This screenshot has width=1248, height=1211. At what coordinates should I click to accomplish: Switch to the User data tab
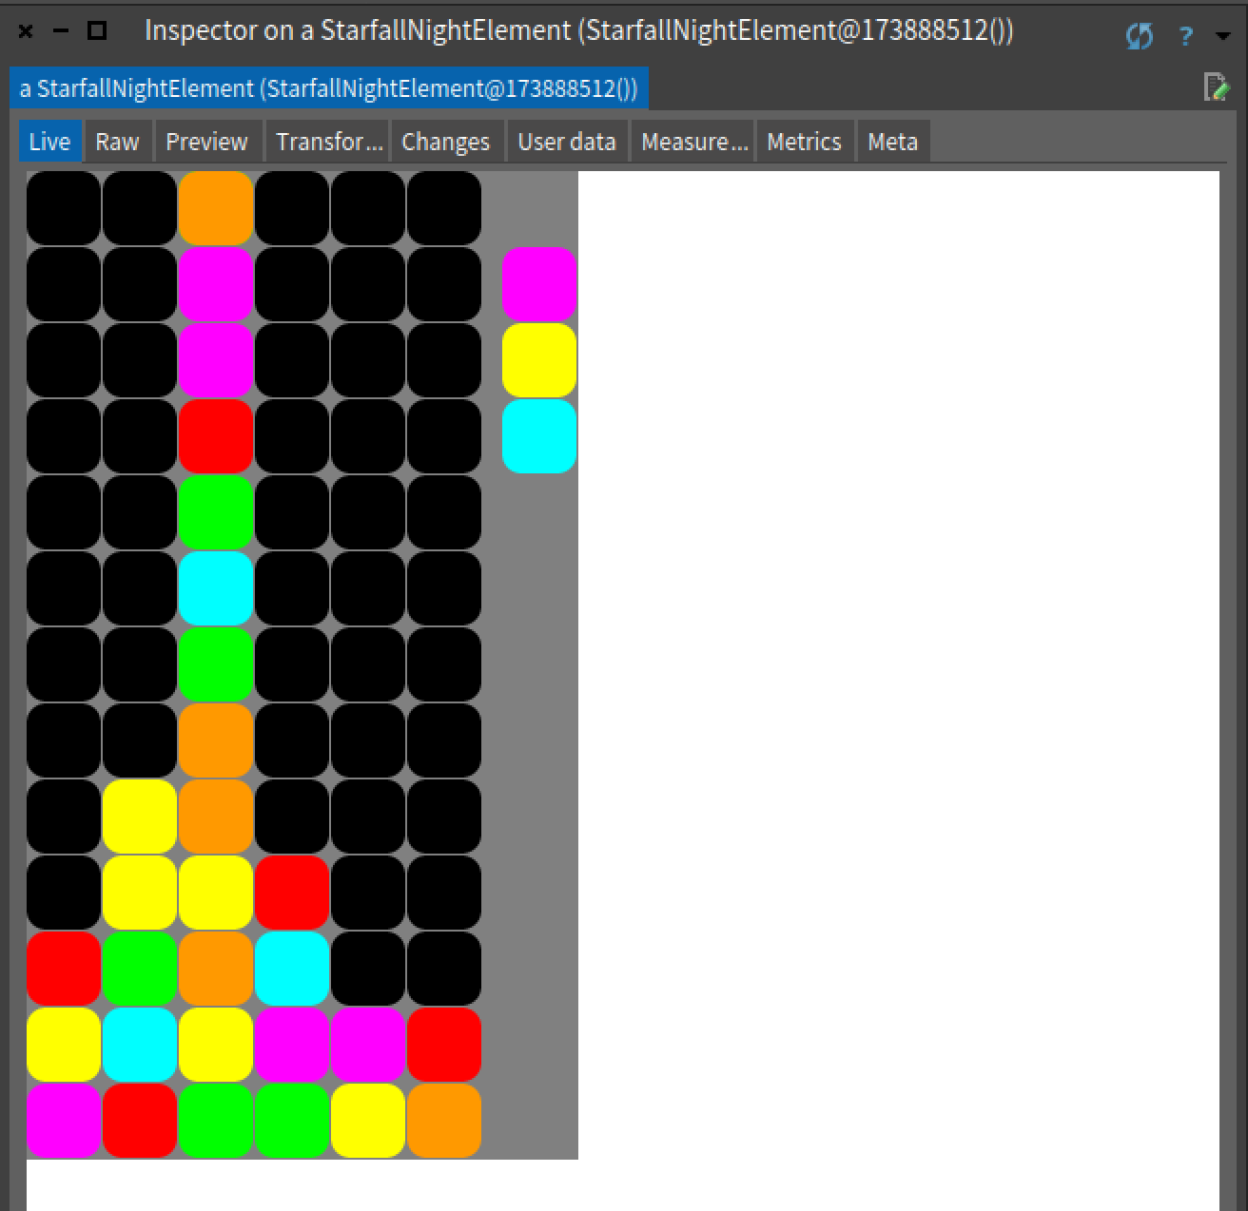(566, 142)
